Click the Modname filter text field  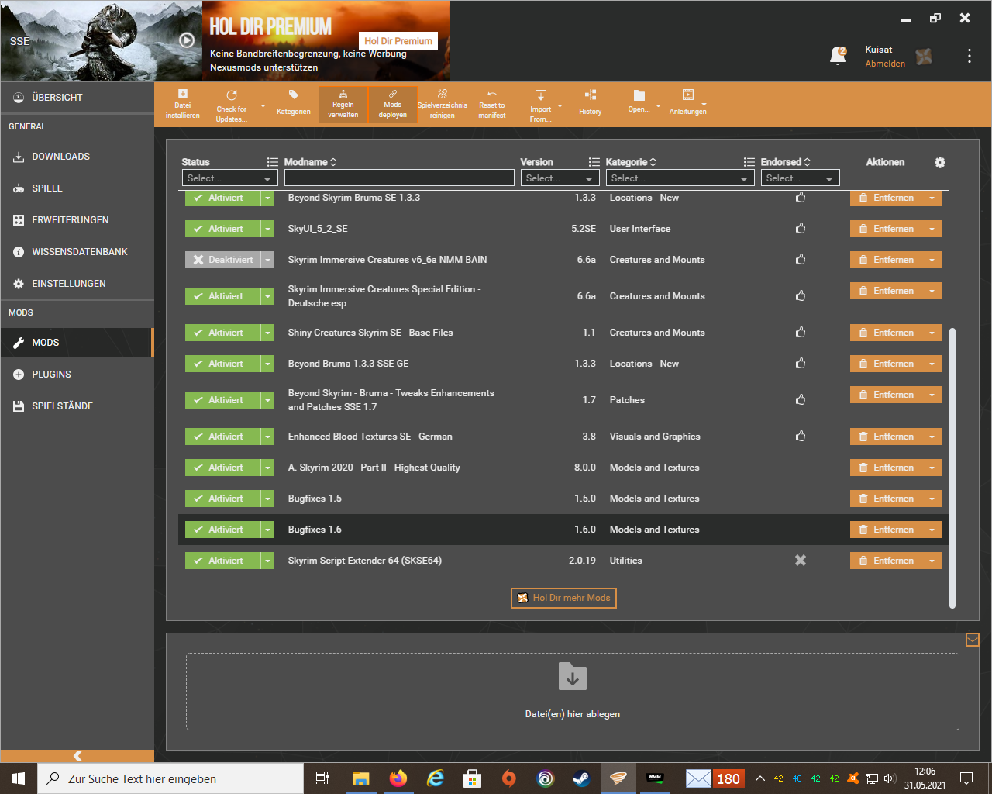[x=398, y=178]
